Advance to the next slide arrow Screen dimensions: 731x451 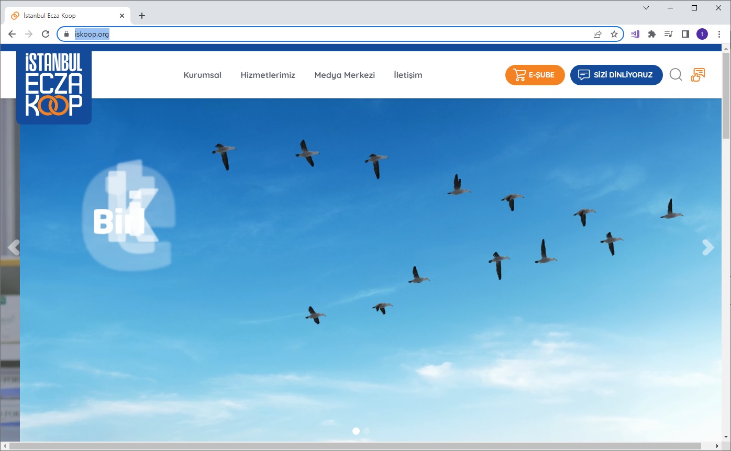(708, 247)
